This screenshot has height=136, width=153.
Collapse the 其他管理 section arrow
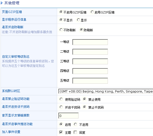(2, 3)
